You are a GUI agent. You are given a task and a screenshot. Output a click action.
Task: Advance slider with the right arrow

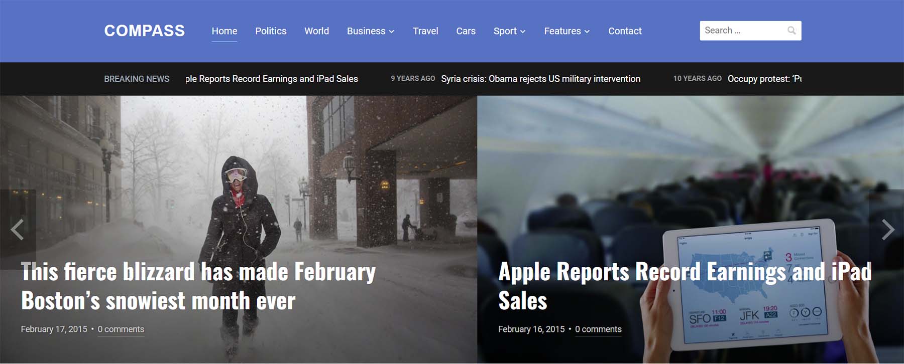887,230
